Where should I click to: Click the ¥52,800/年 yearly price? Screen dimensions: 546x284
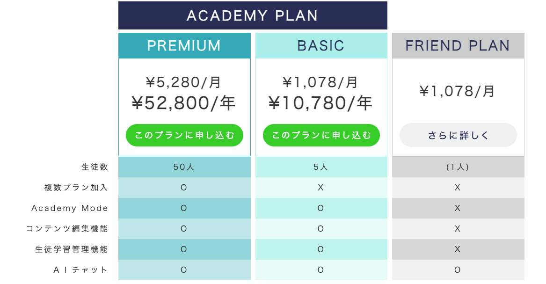pyautogui.click(x=184, y=103)
